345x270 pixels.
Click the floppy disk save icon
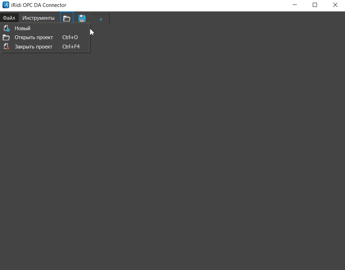click(x=82, y=18)
